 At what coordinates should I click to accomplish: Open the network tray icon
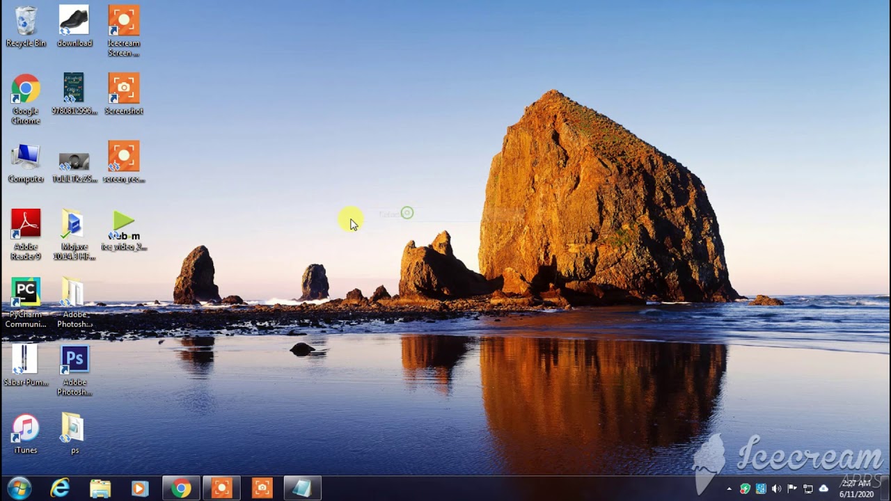point(808,488)
